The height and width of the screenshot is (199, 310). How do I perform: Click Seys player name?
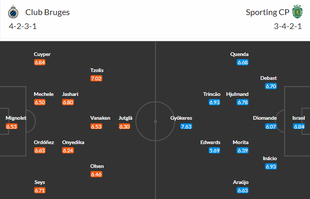(40, 182)
